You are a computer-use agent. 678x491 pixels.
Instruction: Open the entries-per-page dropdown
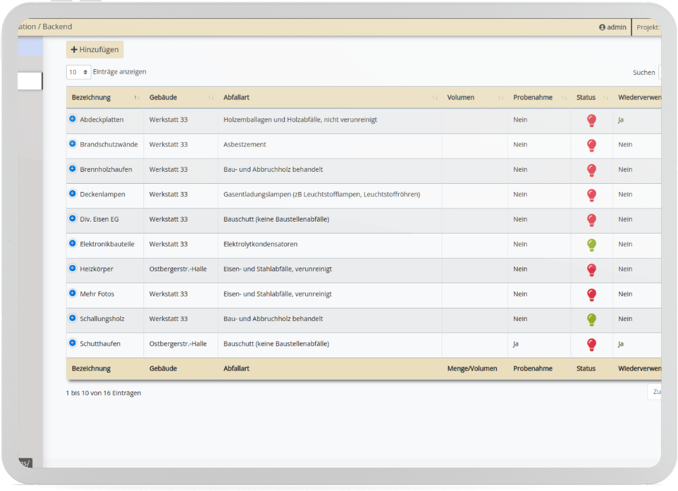(79, 72)
